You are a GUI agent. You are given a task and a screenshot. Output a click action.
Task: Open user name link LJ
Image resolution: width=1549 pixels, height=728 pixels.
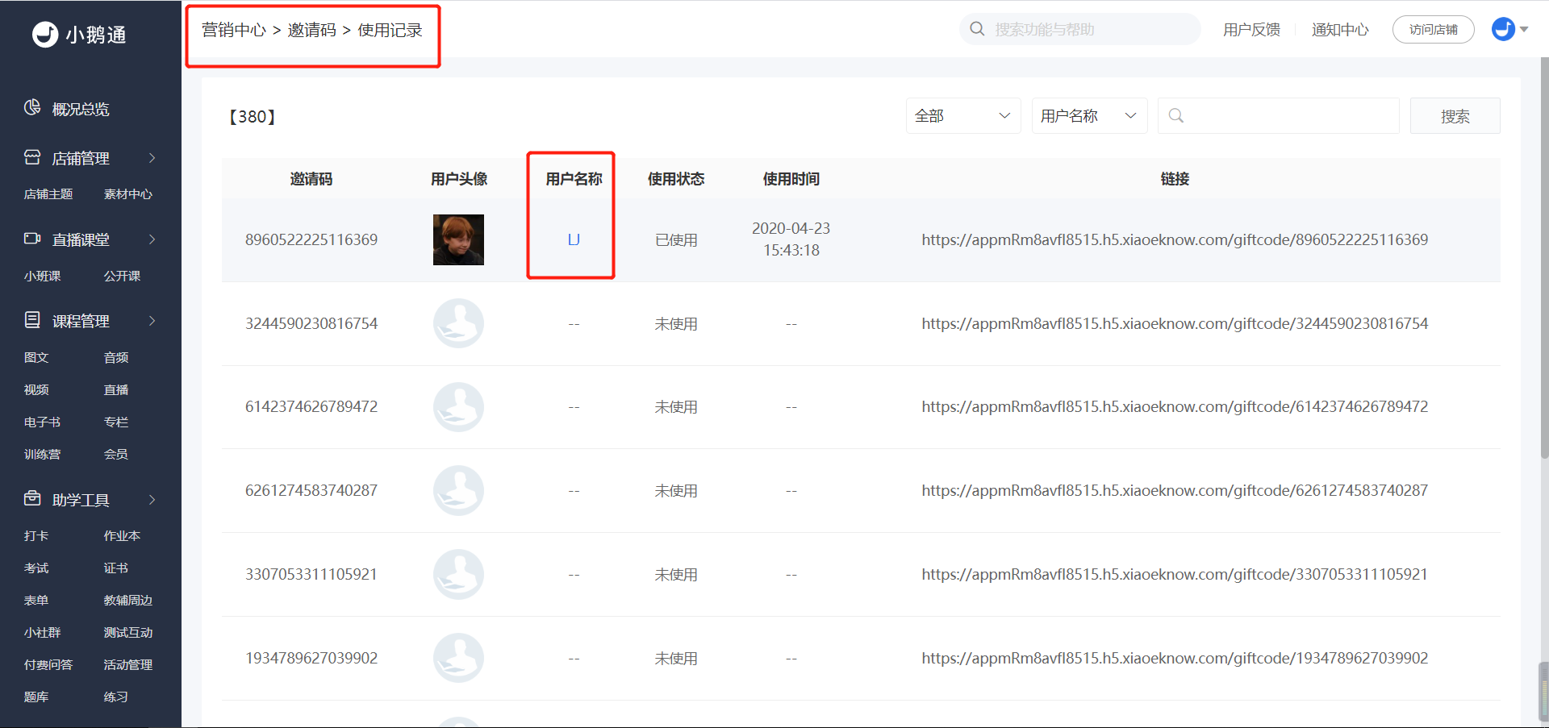(x=574, y=239)
